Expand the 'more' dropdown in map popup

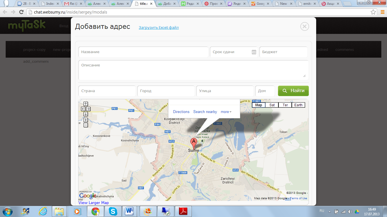pyautogui.click(x=226, y=112)
